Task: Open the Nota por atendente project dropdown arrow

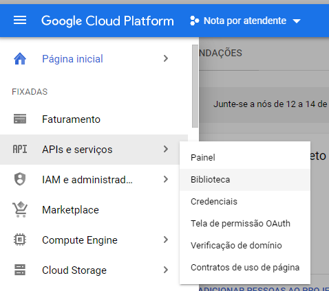Action: point(297,21)
